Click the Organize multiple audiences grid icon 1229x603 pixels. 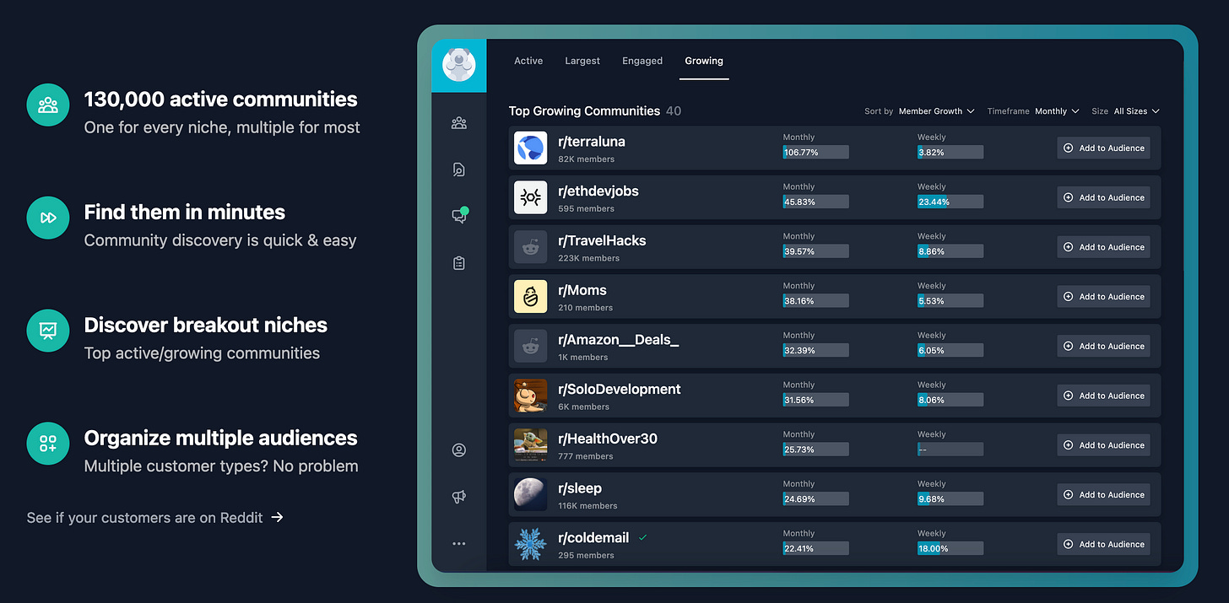(48, 444)
